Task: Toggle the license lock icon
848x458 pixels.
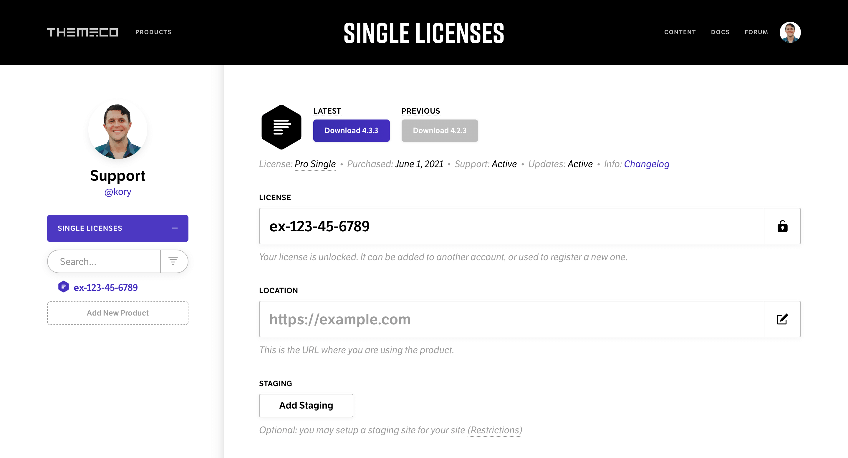Action: pyautogui.click(x=782, y=226)
